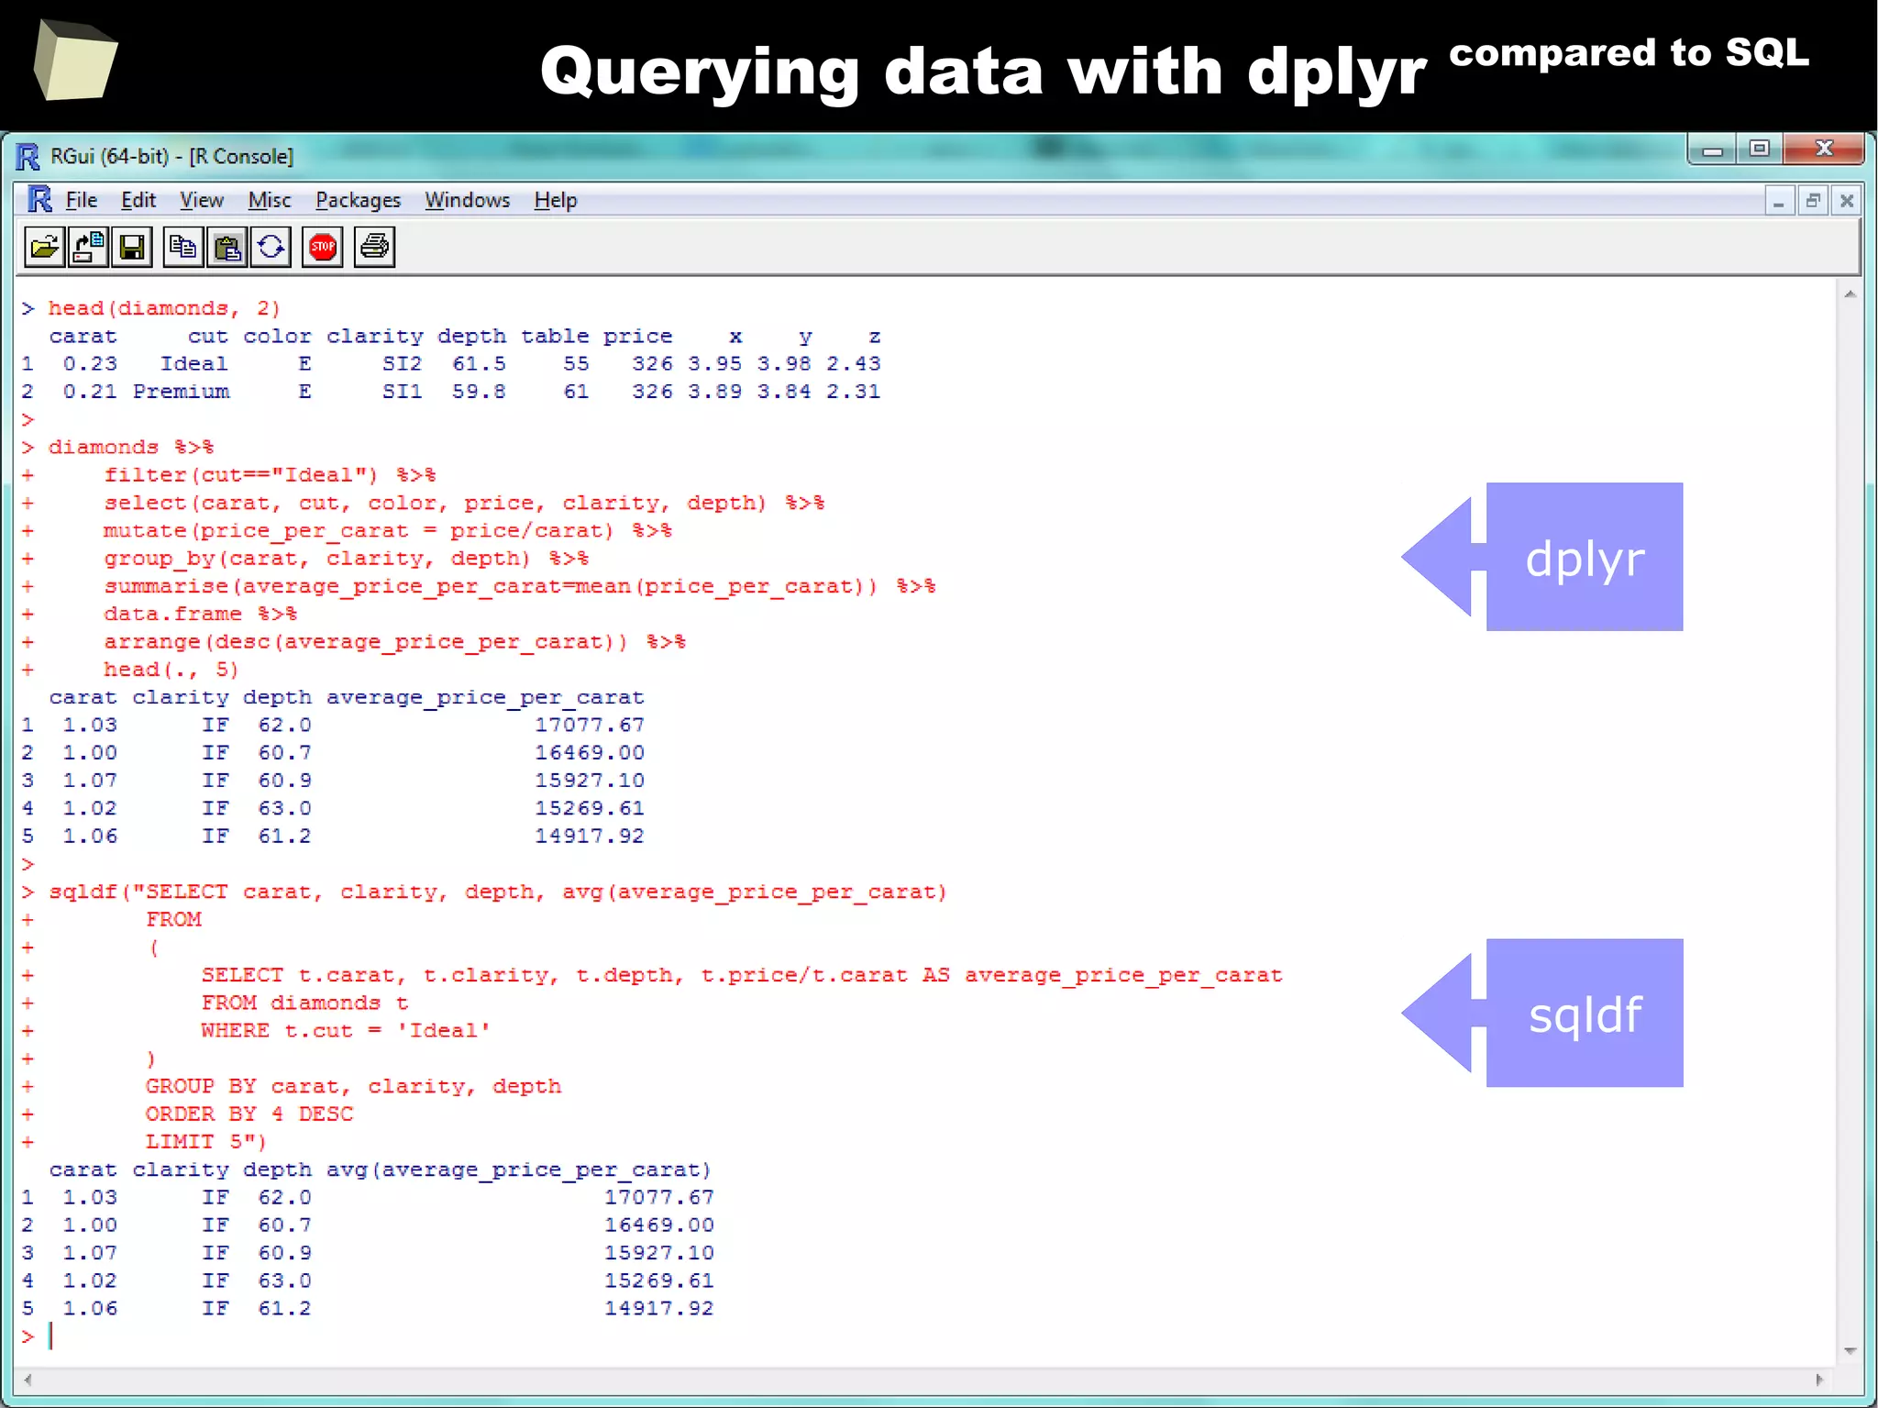The image size is (1878, 1408).
Task: Click the 'LIMIT 5")' line
Action: [206, 1142]
